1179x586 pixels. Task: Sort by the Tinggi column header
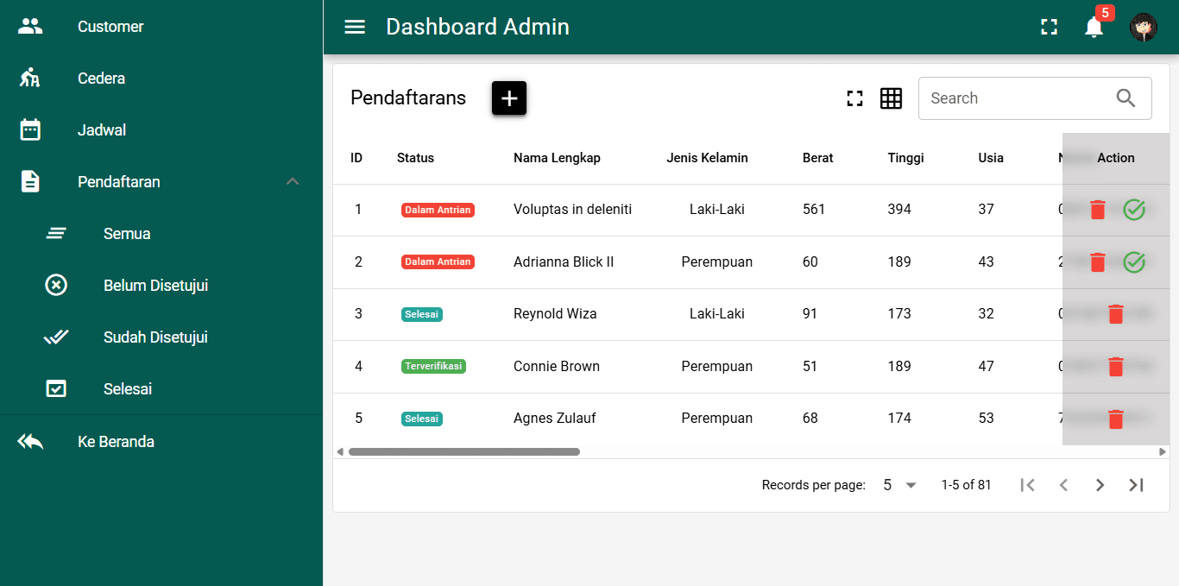pos(905,158)
